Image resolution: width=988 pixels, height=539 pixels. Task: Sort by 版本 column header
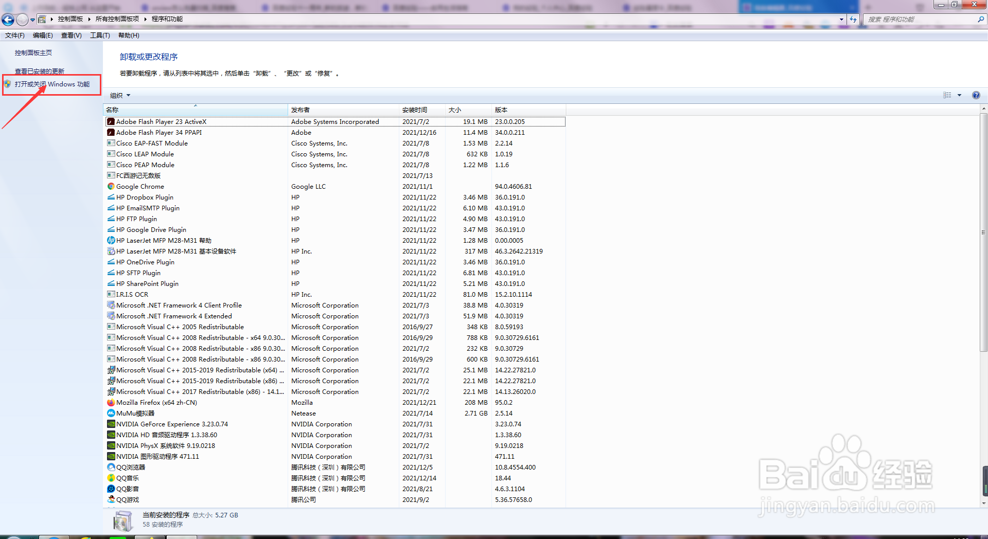click(528, 110)
